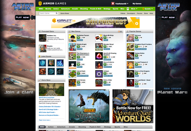
Task: Click the blue crystals quest icon
Action: tap(60, 63)
